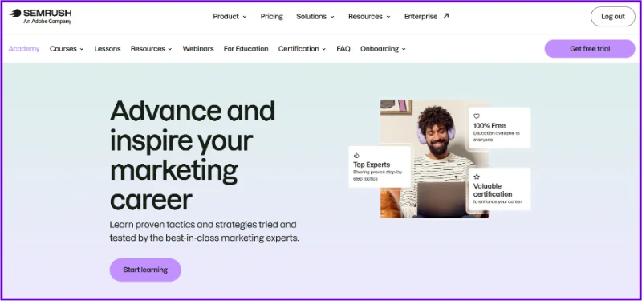The height and width of the screenshot is (301, 642).
Task: Click the Log out button
Action: click(x=613, y=17)
